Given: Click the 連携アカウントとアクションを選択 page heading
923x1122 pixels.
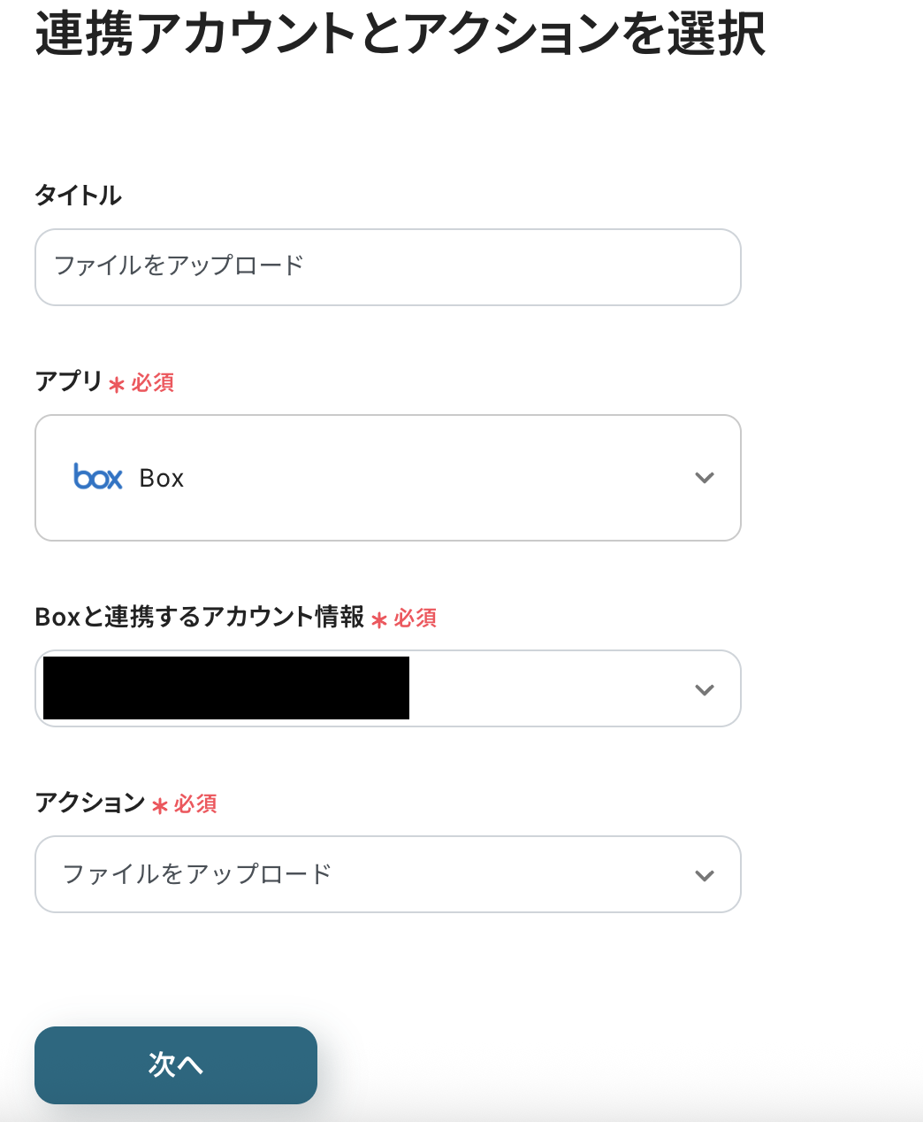Looking at the screenshot, I should (x=400, y=34).
